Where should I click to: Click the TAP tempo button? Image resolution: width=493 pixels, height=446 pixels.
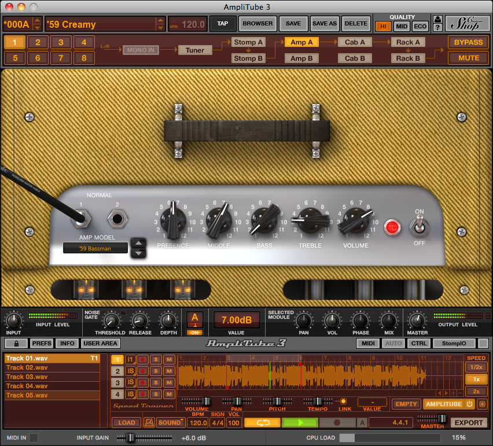pos(223,24)
